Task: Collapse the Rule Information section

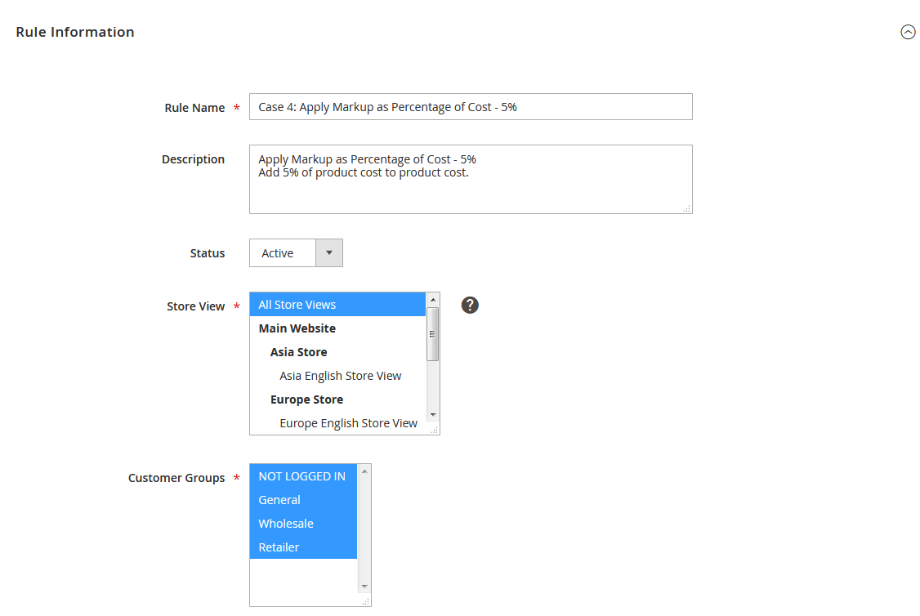Action: pos(908,32)
